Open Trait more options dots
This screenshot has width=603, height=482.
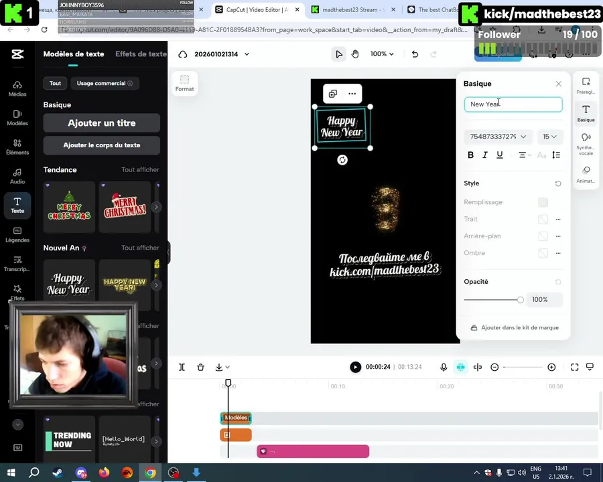click(x=558, y=219)
